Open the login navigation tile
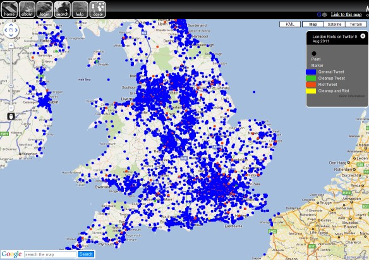369x260 pixels. click(x=44, y=9)
